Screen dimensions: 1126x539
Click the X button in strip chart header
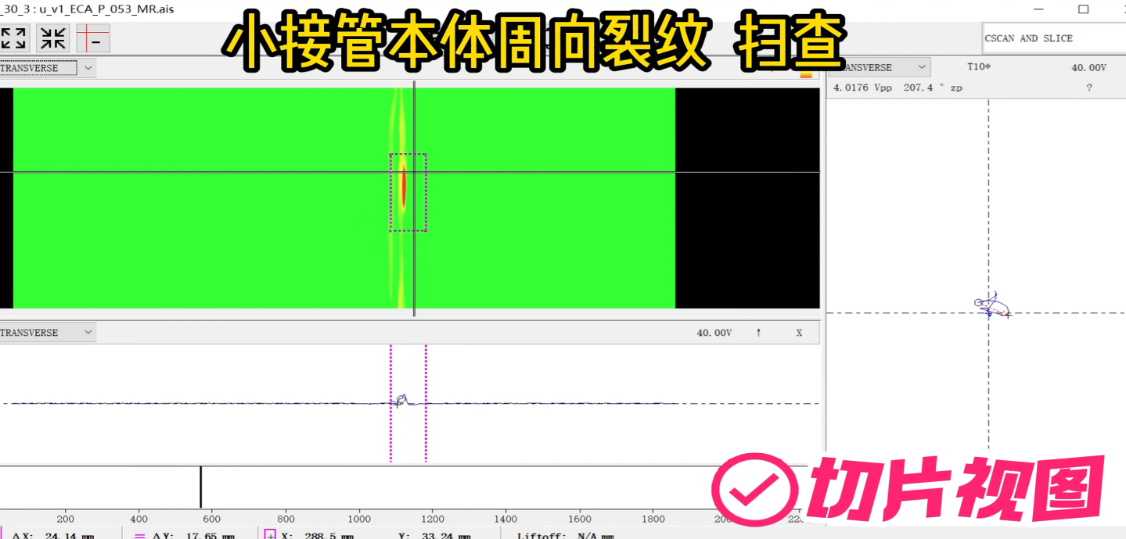pos(799,333)
